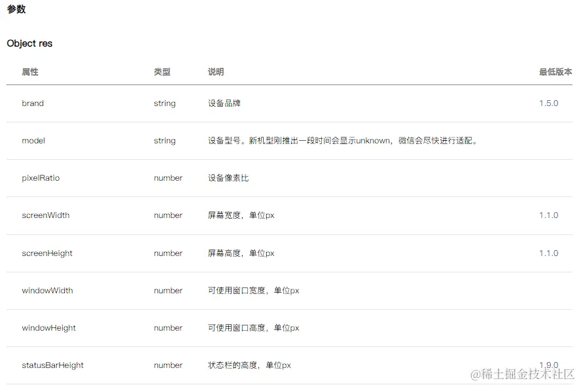Select the 最低版本 column header
This screenshot has height=385, width=579.
pyautogui.click(x=554, y=72)
